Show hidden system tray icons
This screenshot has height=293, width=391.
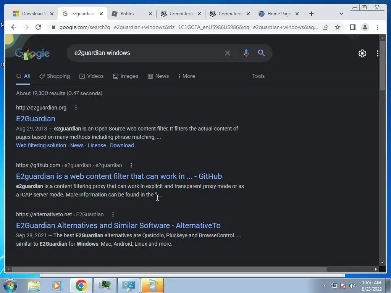[325, 286]
